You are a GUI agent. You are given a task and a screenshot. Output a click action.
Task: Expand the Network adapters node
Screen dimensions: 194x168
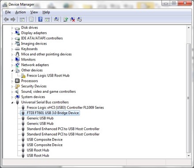(x=12, y=65)
